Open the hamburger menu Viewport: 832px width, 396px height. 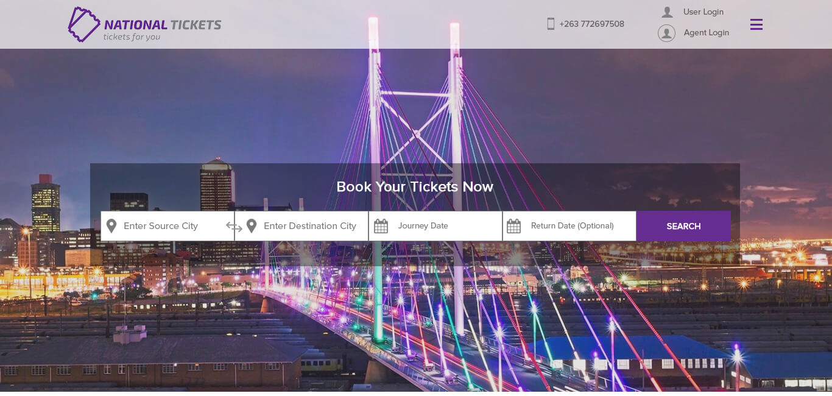click(x=756, y=24)
